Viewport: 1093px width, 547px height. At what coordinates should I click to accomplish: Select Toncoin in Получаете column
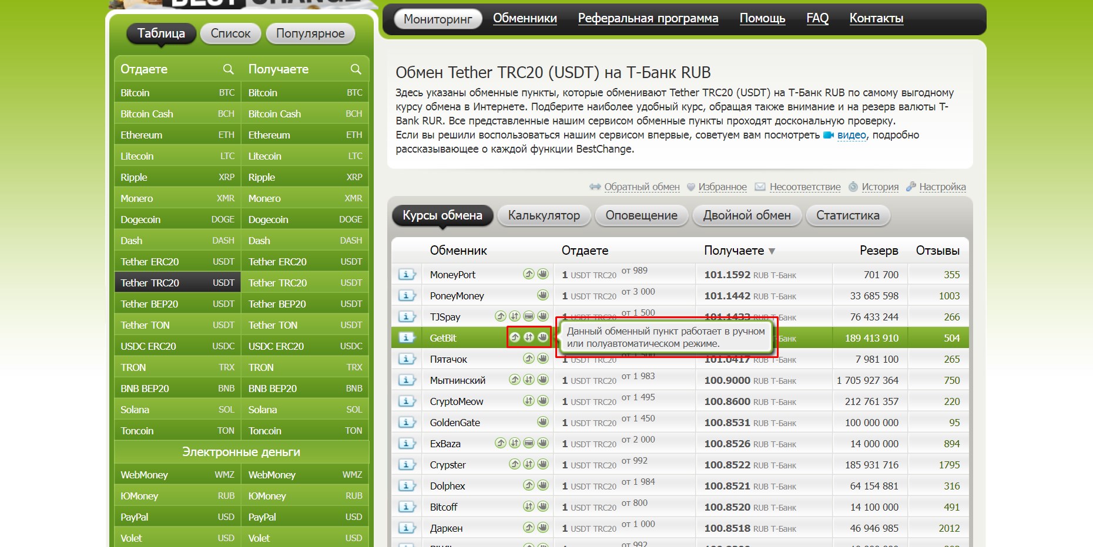click(x=305, y=431)
